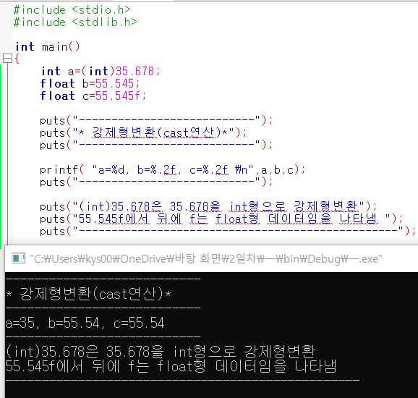Collapse the main function fold marker

click(x=7, y=59)
